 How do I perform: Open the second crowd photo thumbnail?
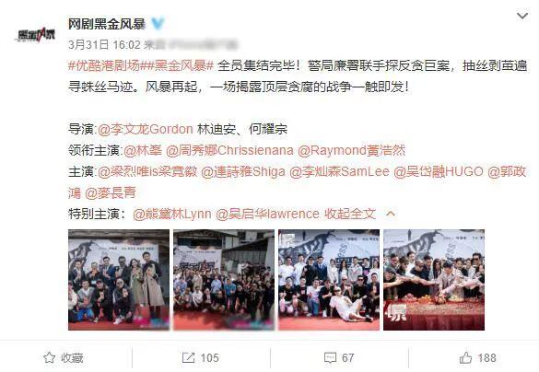click(x=224, y=280)
